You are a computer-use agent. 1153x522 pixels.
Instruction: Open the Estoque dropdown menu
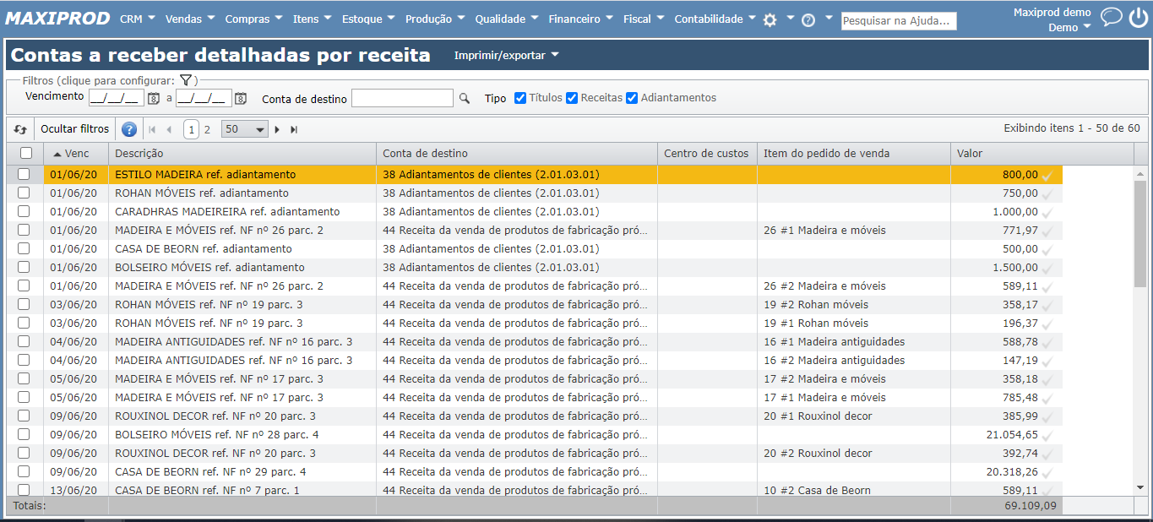[369, 19]
